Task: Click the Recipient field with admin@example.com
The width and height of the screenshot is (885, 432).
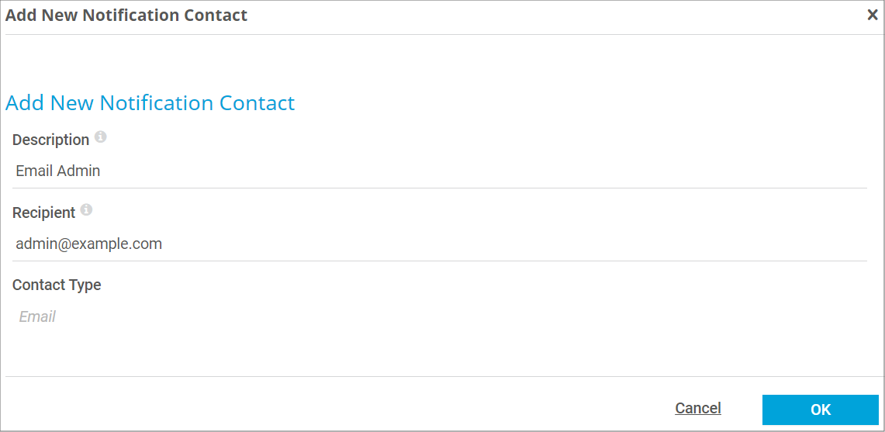Action: [439, 244]
